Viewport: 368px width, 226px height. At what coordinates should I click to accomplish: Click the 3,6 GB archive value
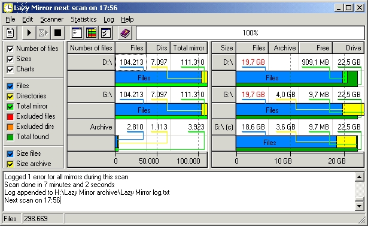tap(285, 127)
